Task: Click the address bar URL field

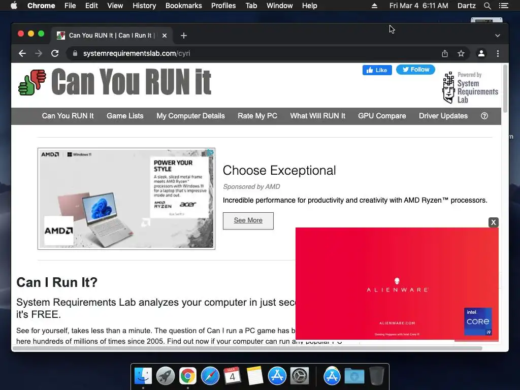Action: pos(252,53)
